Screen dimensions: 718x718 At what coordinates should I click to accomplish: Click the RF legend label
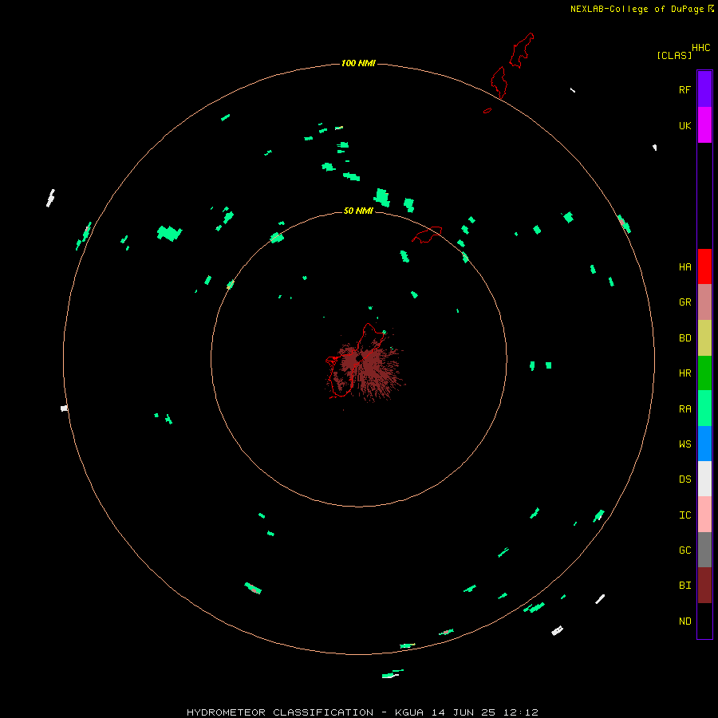coord(684,89)
